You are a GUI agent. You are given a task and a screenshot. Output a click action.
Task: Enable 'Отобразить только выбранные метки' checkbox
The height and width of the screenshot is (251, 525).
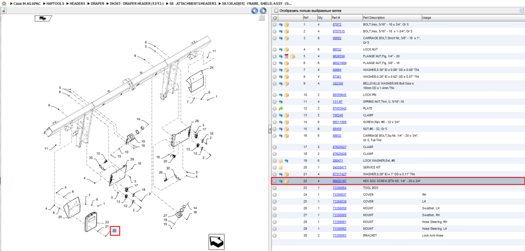click(276, 11)
